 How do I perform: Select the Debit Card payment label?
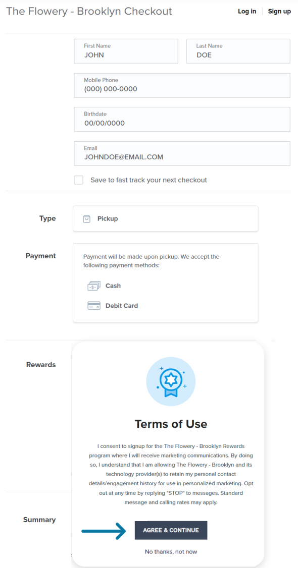122,306
